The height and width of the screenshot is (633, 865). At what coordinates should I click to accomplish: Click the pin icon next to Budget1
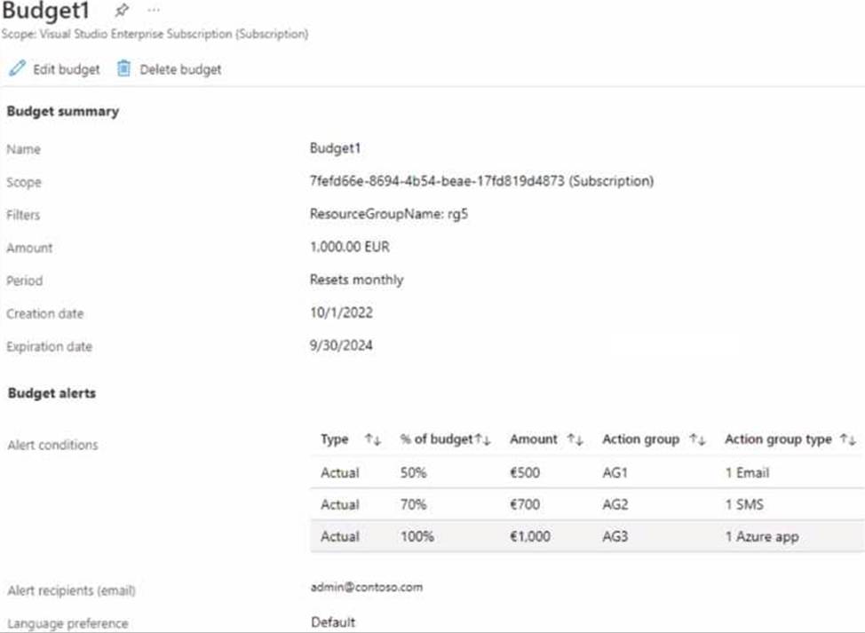click(x=122, y=12)
